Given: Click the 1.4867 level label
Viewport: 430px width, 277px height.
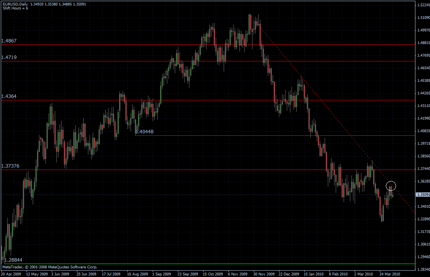Looking at the screenshot, I should (x=9, y=41).
